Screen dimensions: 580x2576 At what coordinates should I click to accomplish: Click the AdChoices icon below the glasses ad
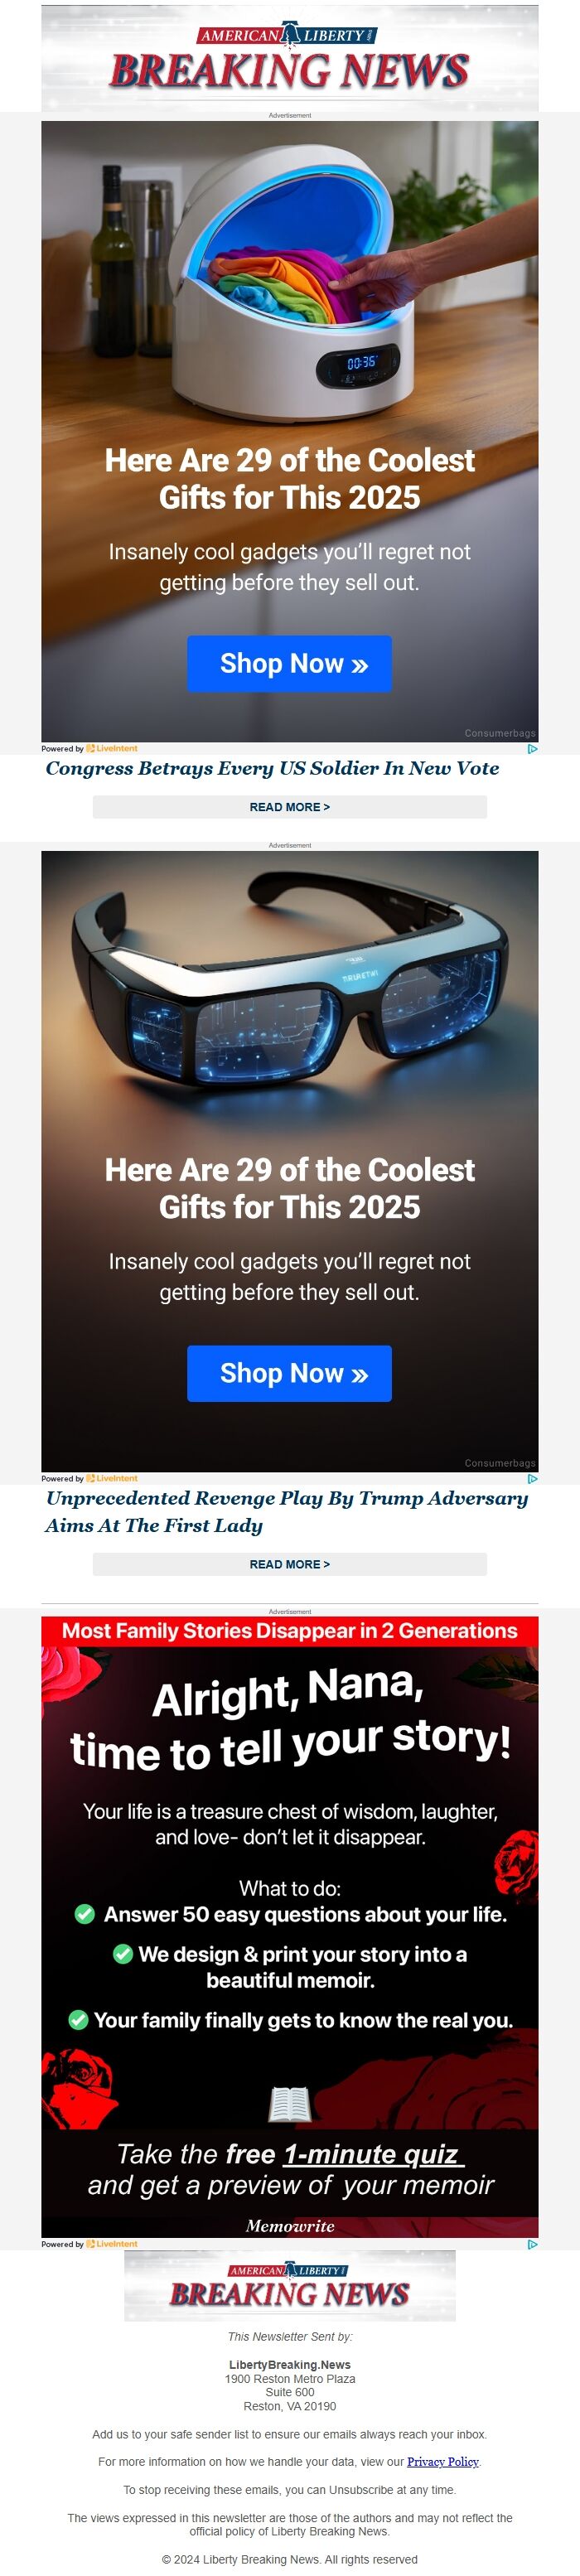coord(532,1478)
